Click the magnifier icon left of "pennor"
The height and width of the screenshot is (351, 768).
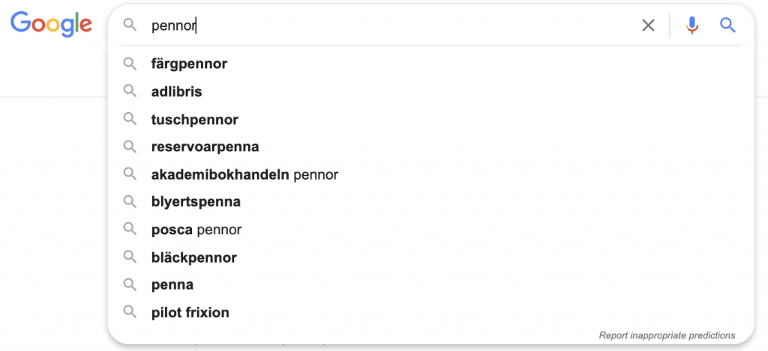130,25
